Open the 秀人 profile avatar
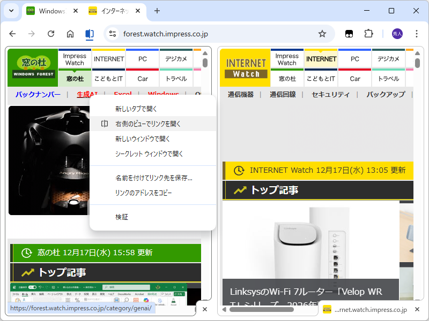Image resolution: width=429 pixels, height=321 pixels. tap(396, 33)
